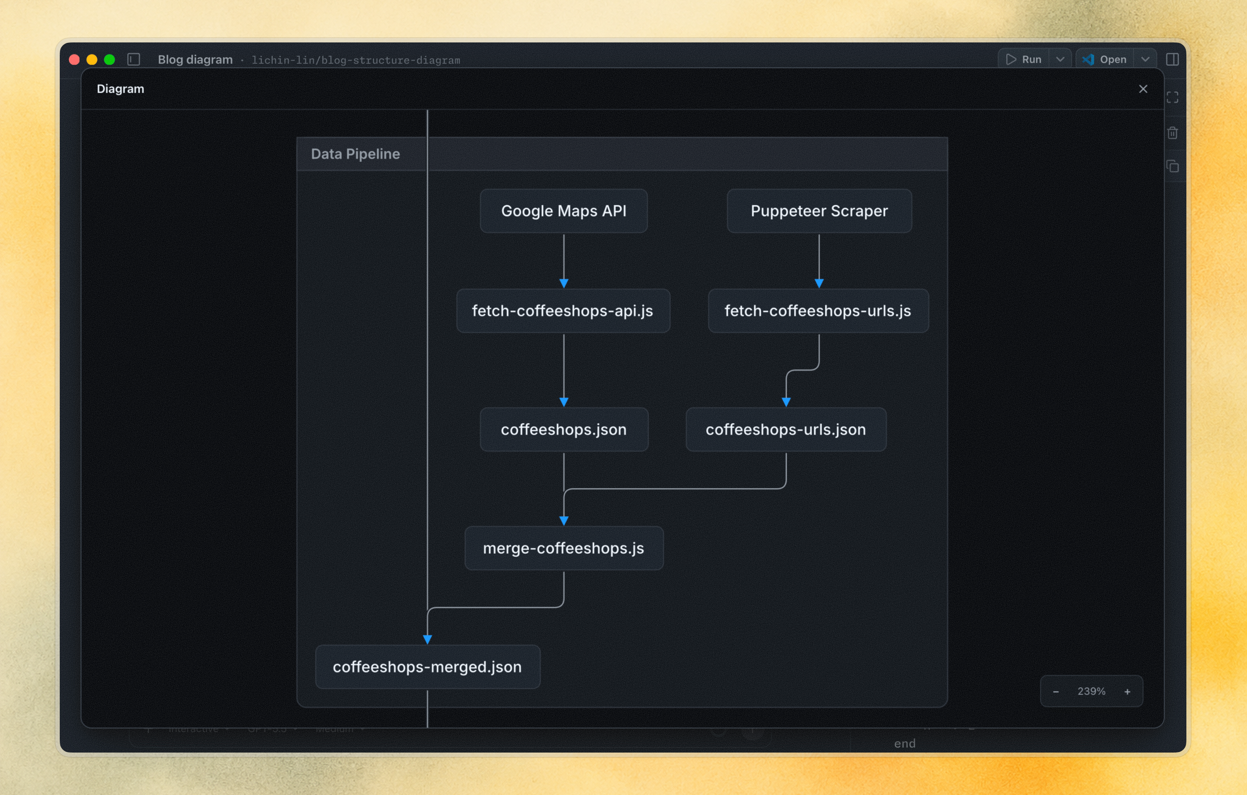The width and height of the screenshot is (1247, 795).
Task: Click lichin-lin/blog-structure-diagram repository path
Action: click(x=356, y=60)
